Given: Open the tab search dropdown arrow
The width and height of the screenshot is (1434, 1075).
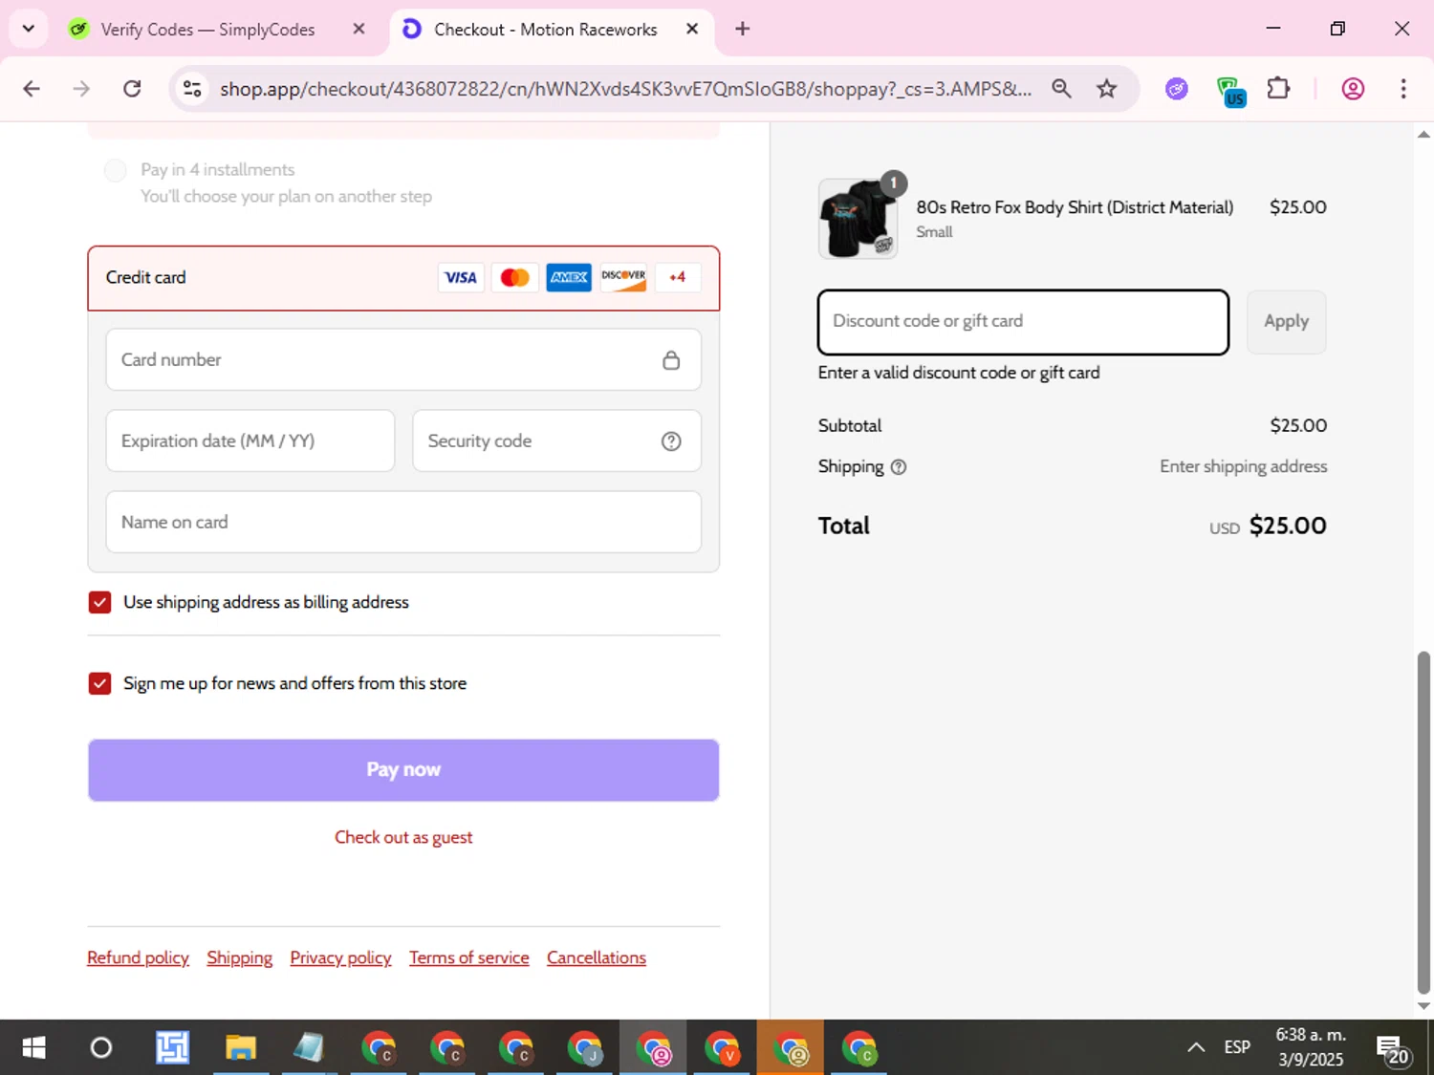Looking at the screenshot, I should pos(29,29).
